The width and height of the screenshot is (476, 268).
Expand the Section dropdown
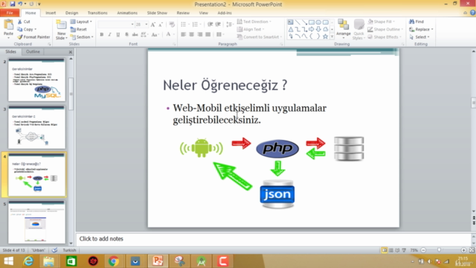coord(82,37)
